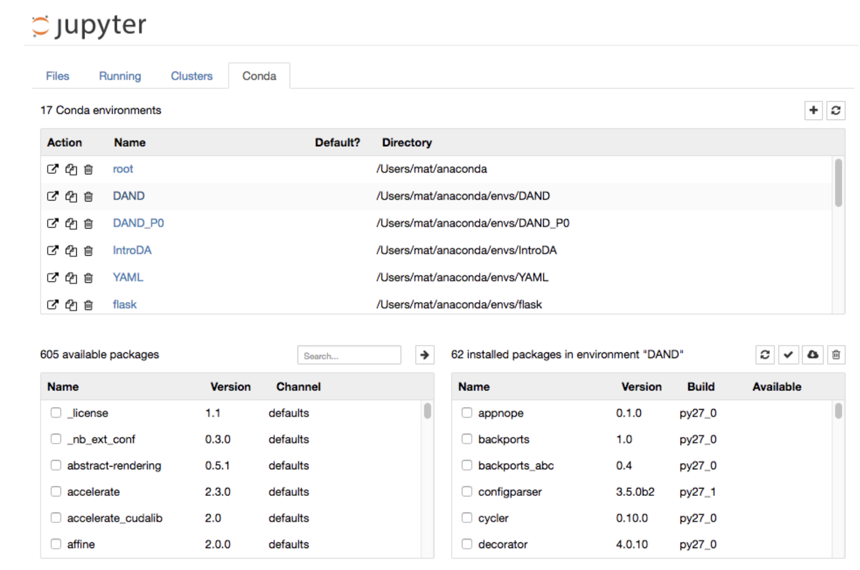Update selected packages with cloud download icon
Screen dimensions: 860x570
point(813,355)
